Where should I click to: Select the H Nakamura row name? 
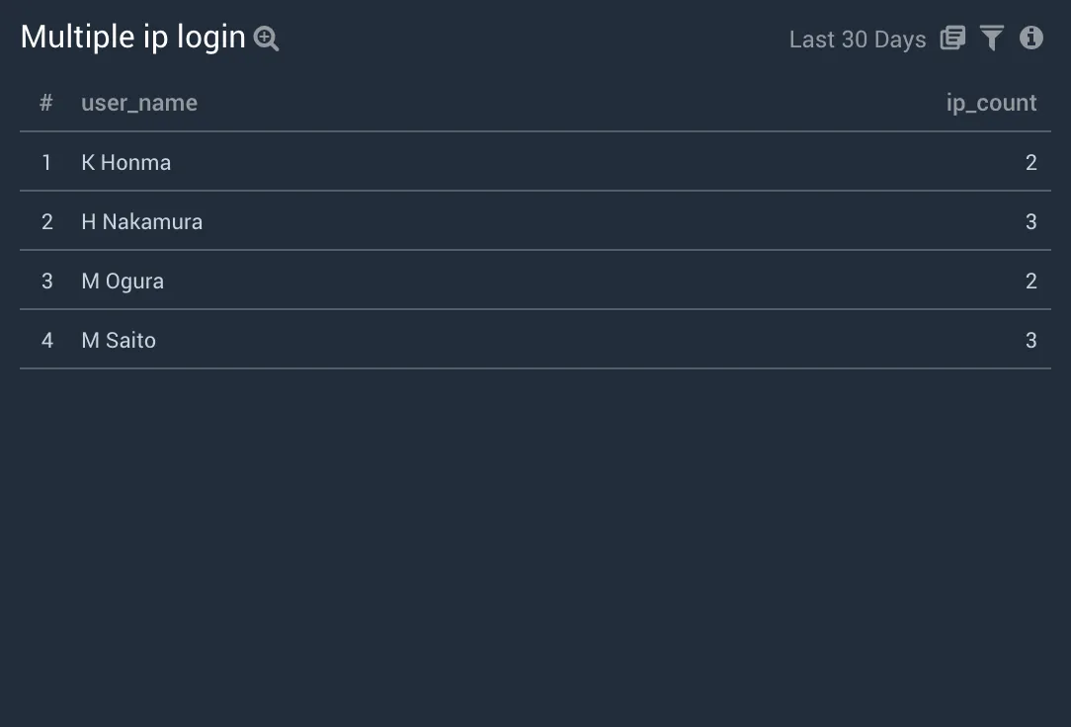[x=142, y=222]
